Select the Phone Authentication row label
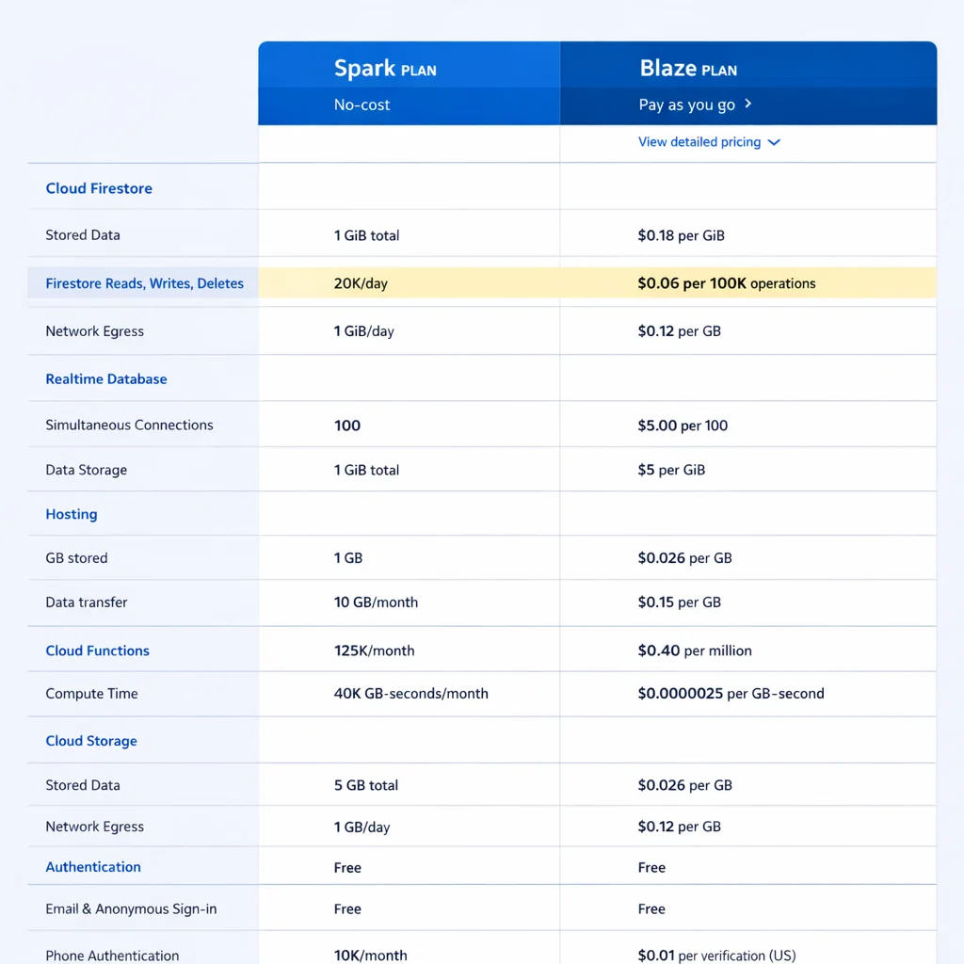The height and width of the screenshot is (964, 964). click(x=112, y=956)
